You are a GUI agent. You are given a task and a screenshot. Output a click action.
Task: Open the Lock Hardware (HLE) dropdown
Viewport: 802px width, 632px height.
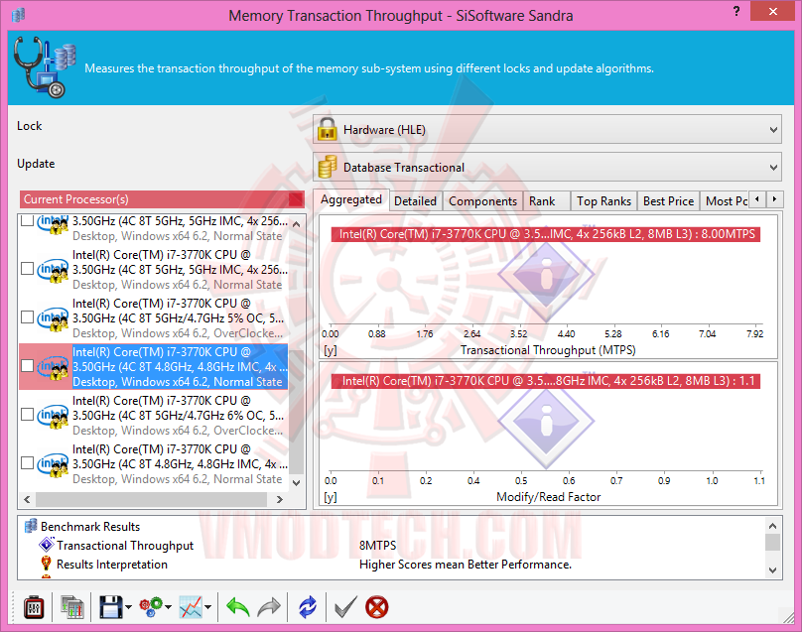point(547,129)
